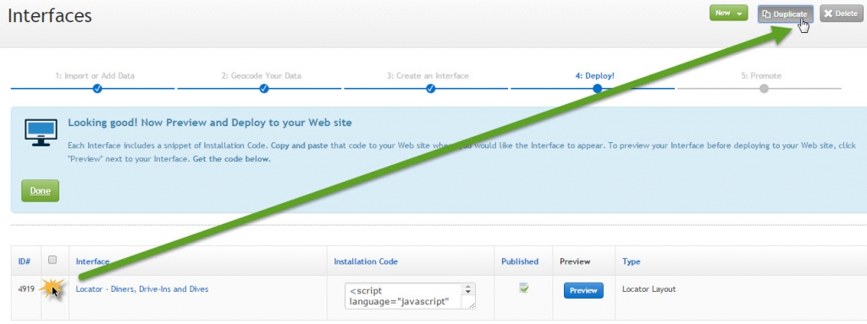867x324 pixels.
Task: Go to step 2: Geocode Your Data
Action: click(x=262, y=76)
